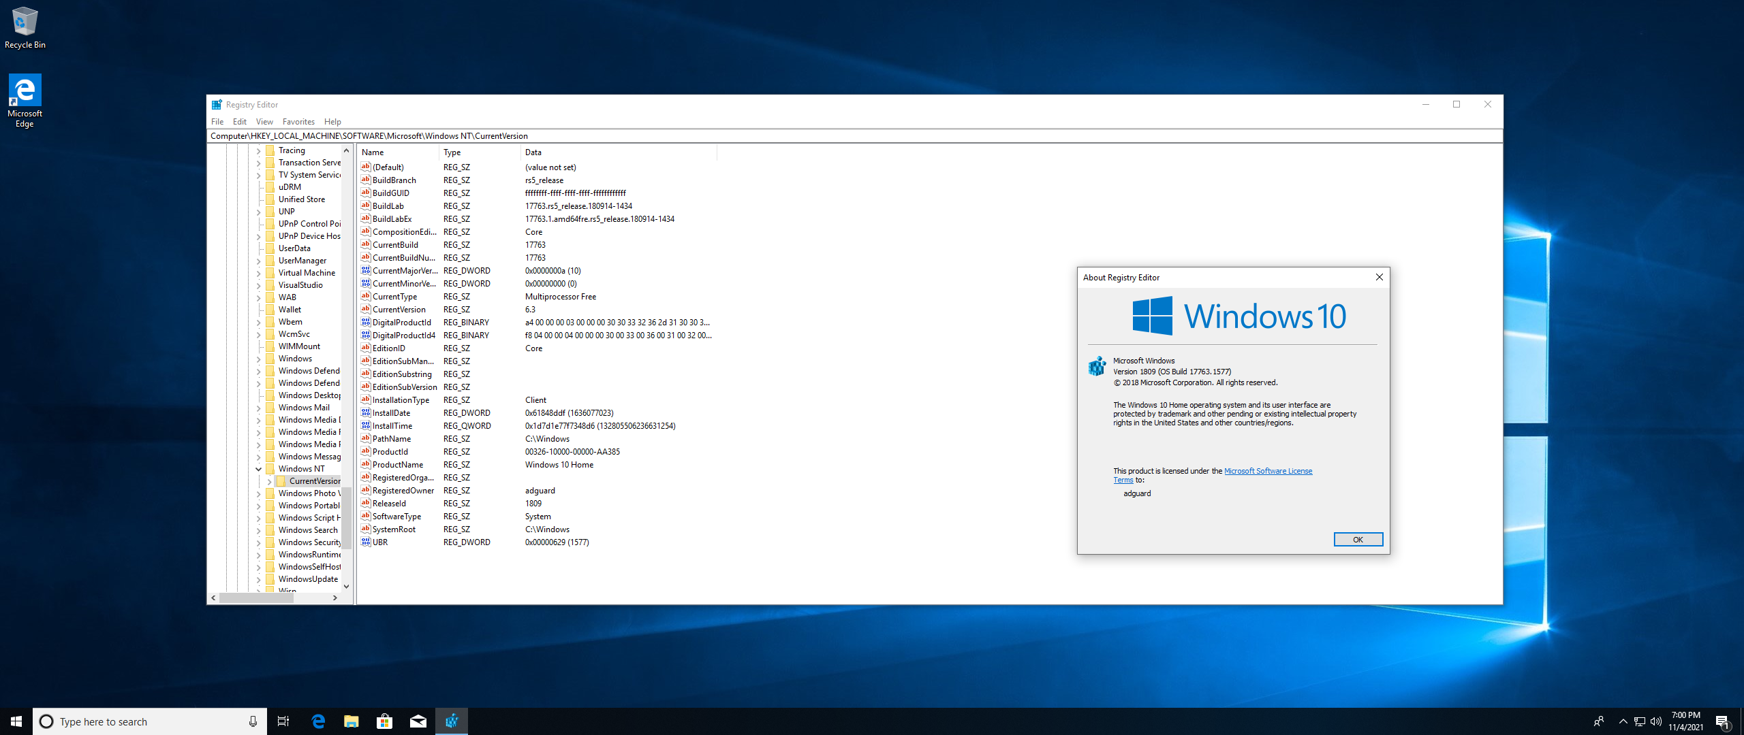Select the CurrentMajorVer DWORD value icon

pos(366,270)
